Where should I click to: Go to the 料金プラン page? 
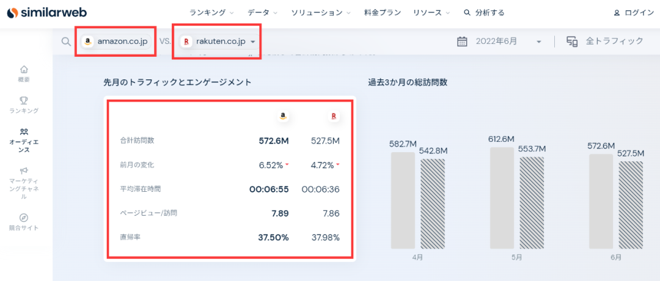(x=382, y=13)
